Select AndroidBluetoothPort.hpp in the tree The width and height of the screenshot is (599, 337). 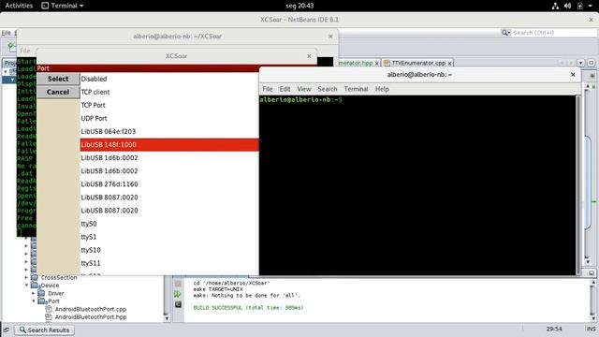91,317
